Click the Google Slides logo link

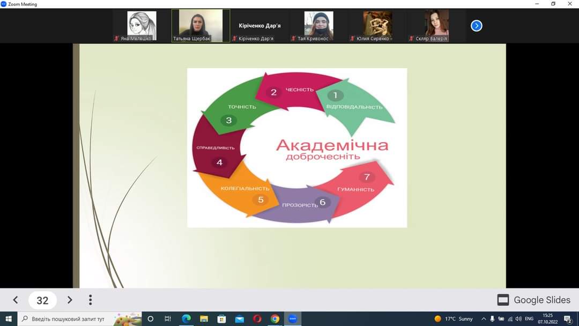pos(534,300)
